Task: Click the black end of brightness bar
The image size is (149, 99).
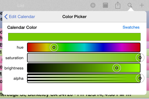Action: 30,68
